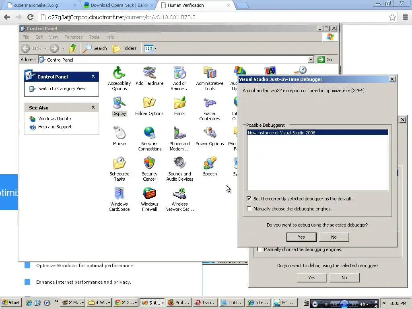Open Folder Options icon

pos(149,106)
